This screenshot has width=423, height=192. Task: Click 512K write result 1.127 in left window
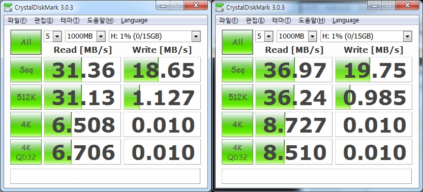[162, 97]
